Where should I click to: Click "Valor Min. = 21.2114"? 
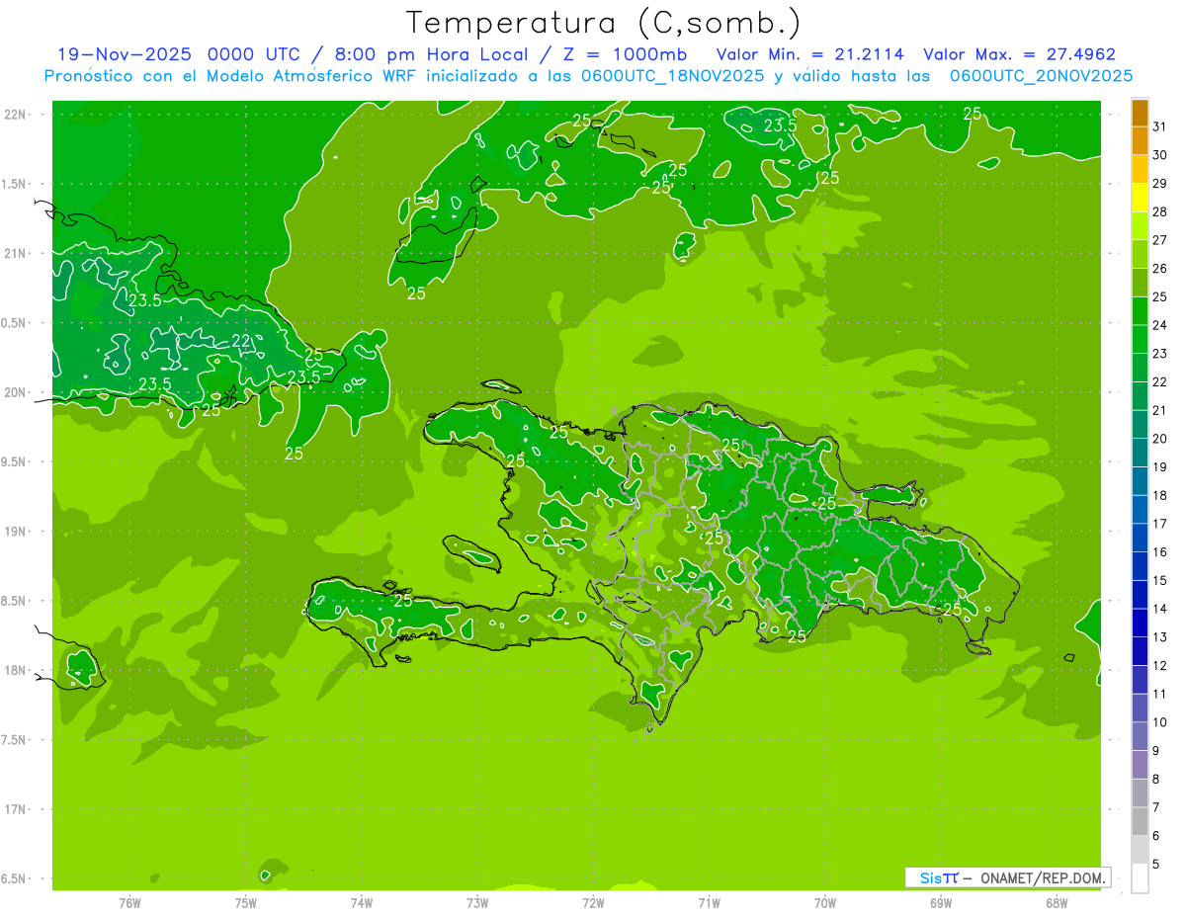(x=809, y=54)
